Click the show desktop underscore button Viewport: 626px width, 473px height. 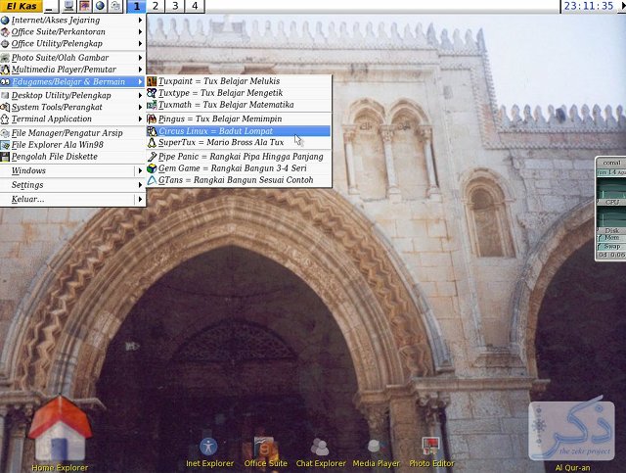pos(50,7)
